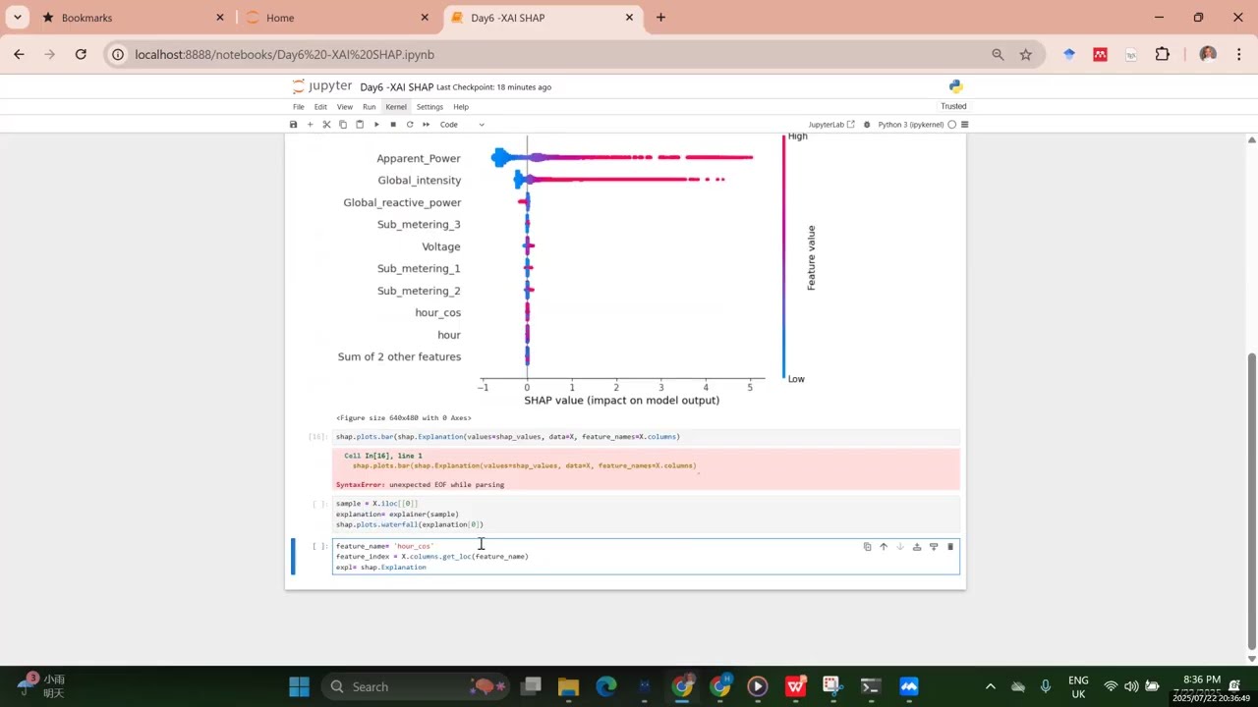Viewport: 1258px width, 707px height.
Task: Click the page vertical scrollbar thumb
Action: tap(1251, 499)
